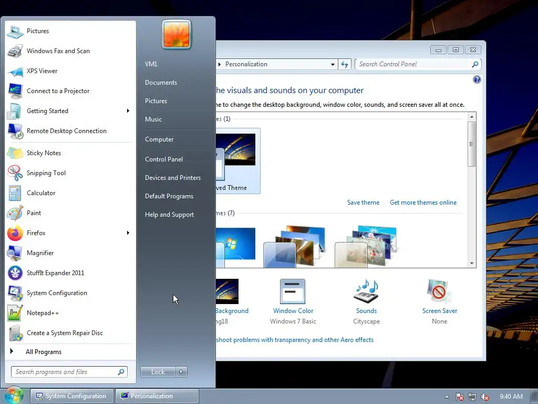Viewport: 538px width, 404px height.
Task: Open the XPS Viewer icon
Action: [15, 71]
